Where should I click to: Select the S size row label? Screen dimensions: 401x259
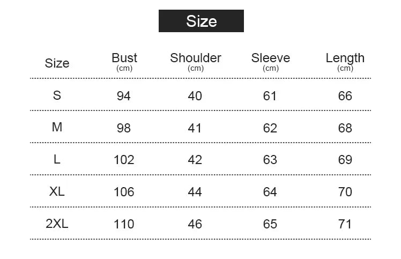point(57,95)
